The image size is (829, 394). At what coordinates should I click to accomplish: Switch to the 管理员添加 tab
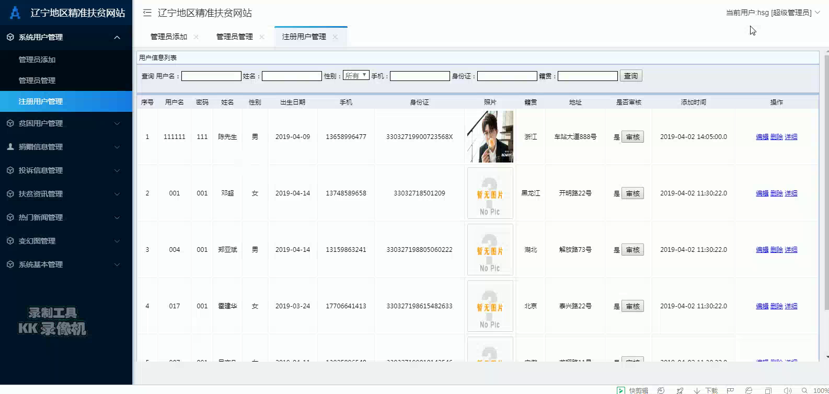168,37
